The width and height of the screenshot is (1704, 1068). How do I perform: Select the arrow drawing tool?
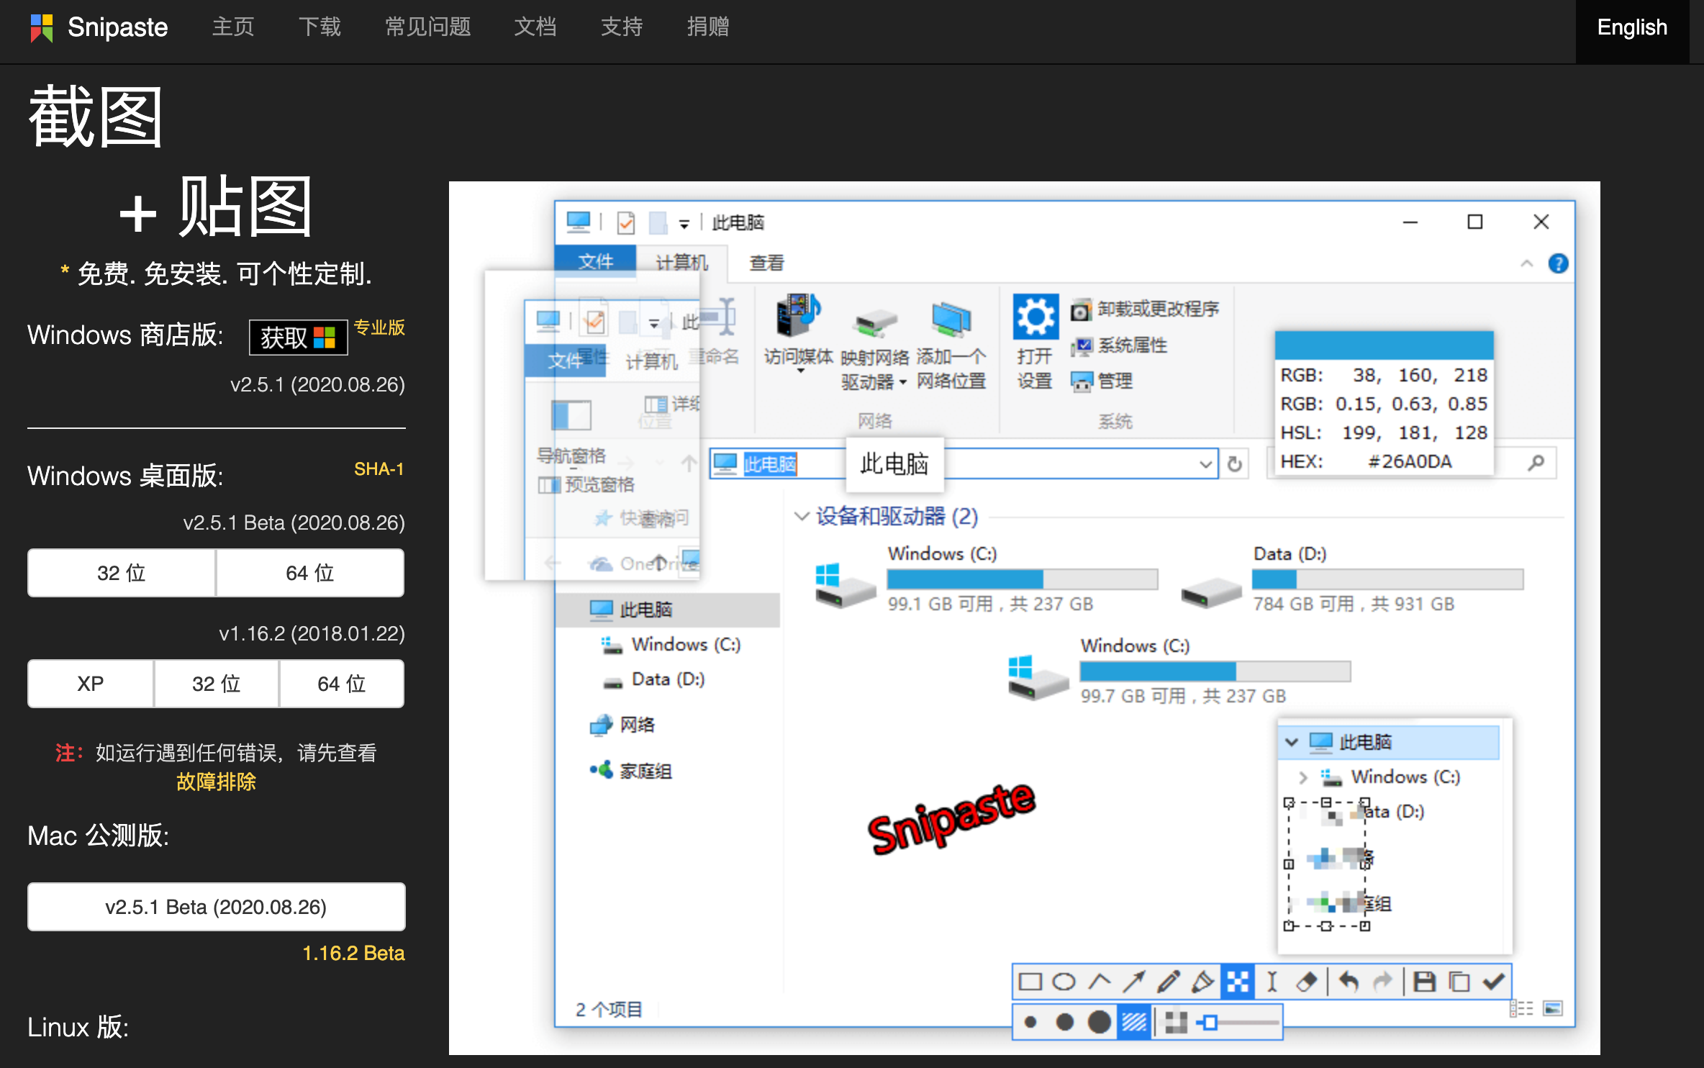click(1133, 982)
